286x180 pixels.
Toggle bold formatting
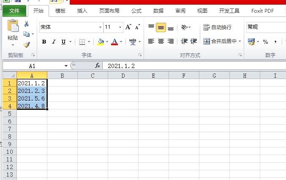(44, 42)
